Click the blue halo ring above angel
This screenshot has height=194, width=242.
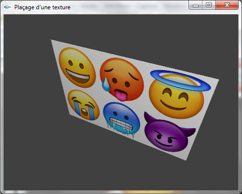180,80
